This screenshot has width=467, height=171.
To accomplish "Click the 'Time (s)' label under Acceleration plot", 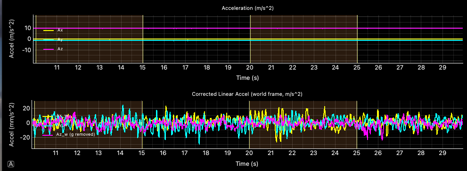I will 247,78.
